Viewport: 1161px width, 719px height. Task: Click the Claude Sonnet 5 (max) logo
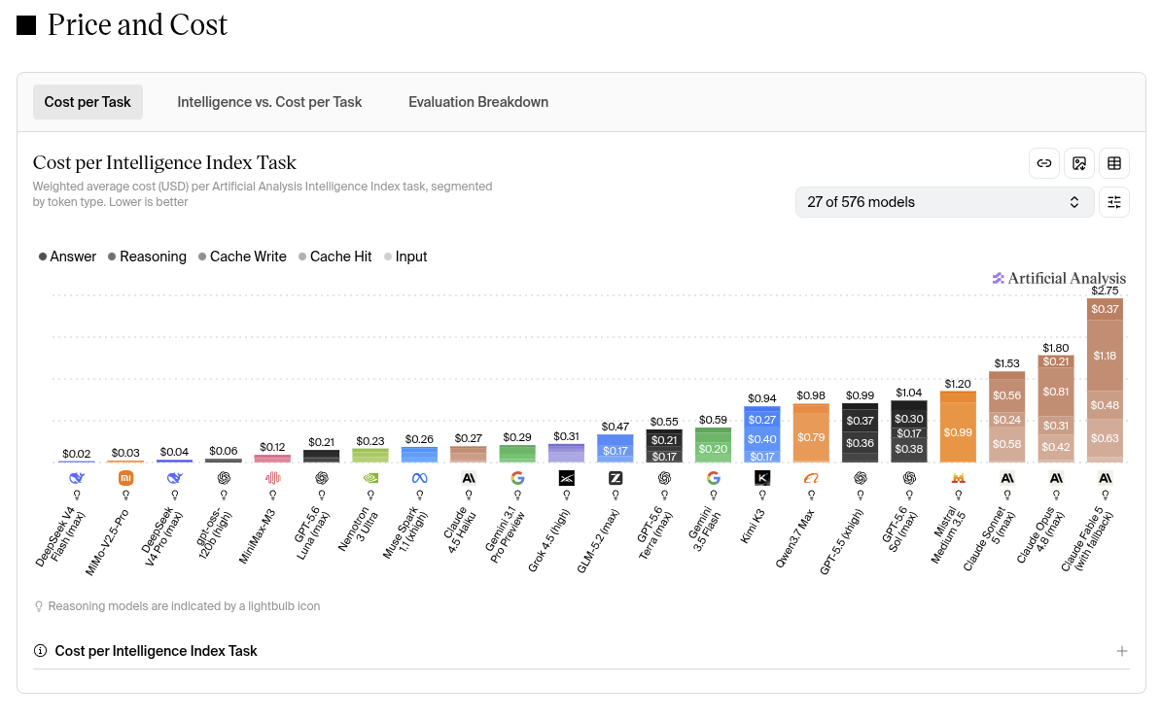(x=1007, y=478)
